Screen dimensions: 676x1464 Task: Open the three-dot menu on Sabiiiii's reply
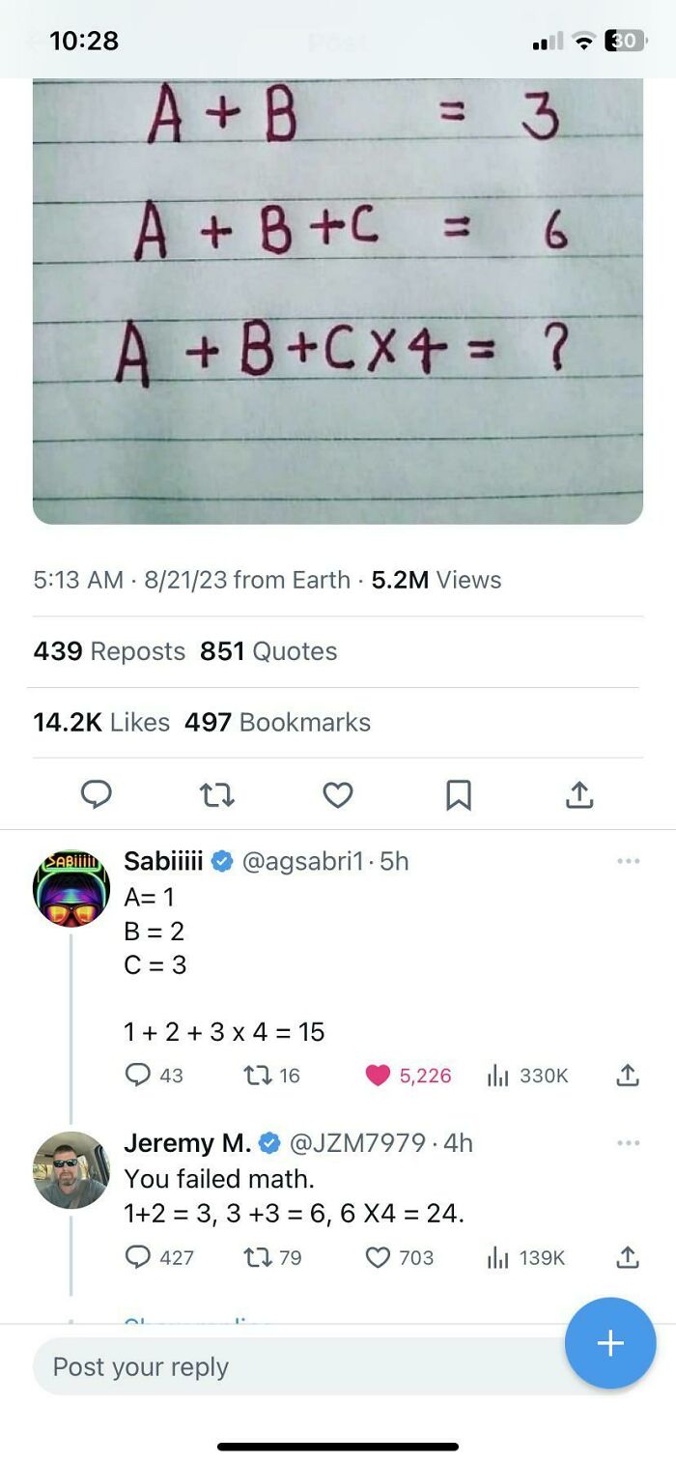tap(629, 860)
